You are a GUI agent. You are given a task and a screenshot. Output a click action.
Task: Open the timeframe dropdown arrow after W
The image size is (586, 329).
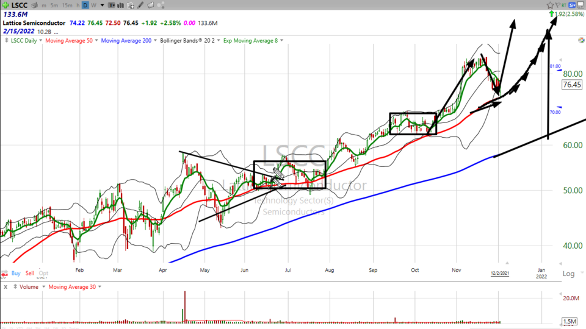click(x=102, y=5)
